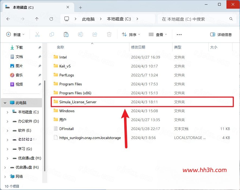The height and width of the screenshot is (190, 240).
Task: Click chevron after 此电脑 in breadcrumb
Action: (x=100, y=19)
